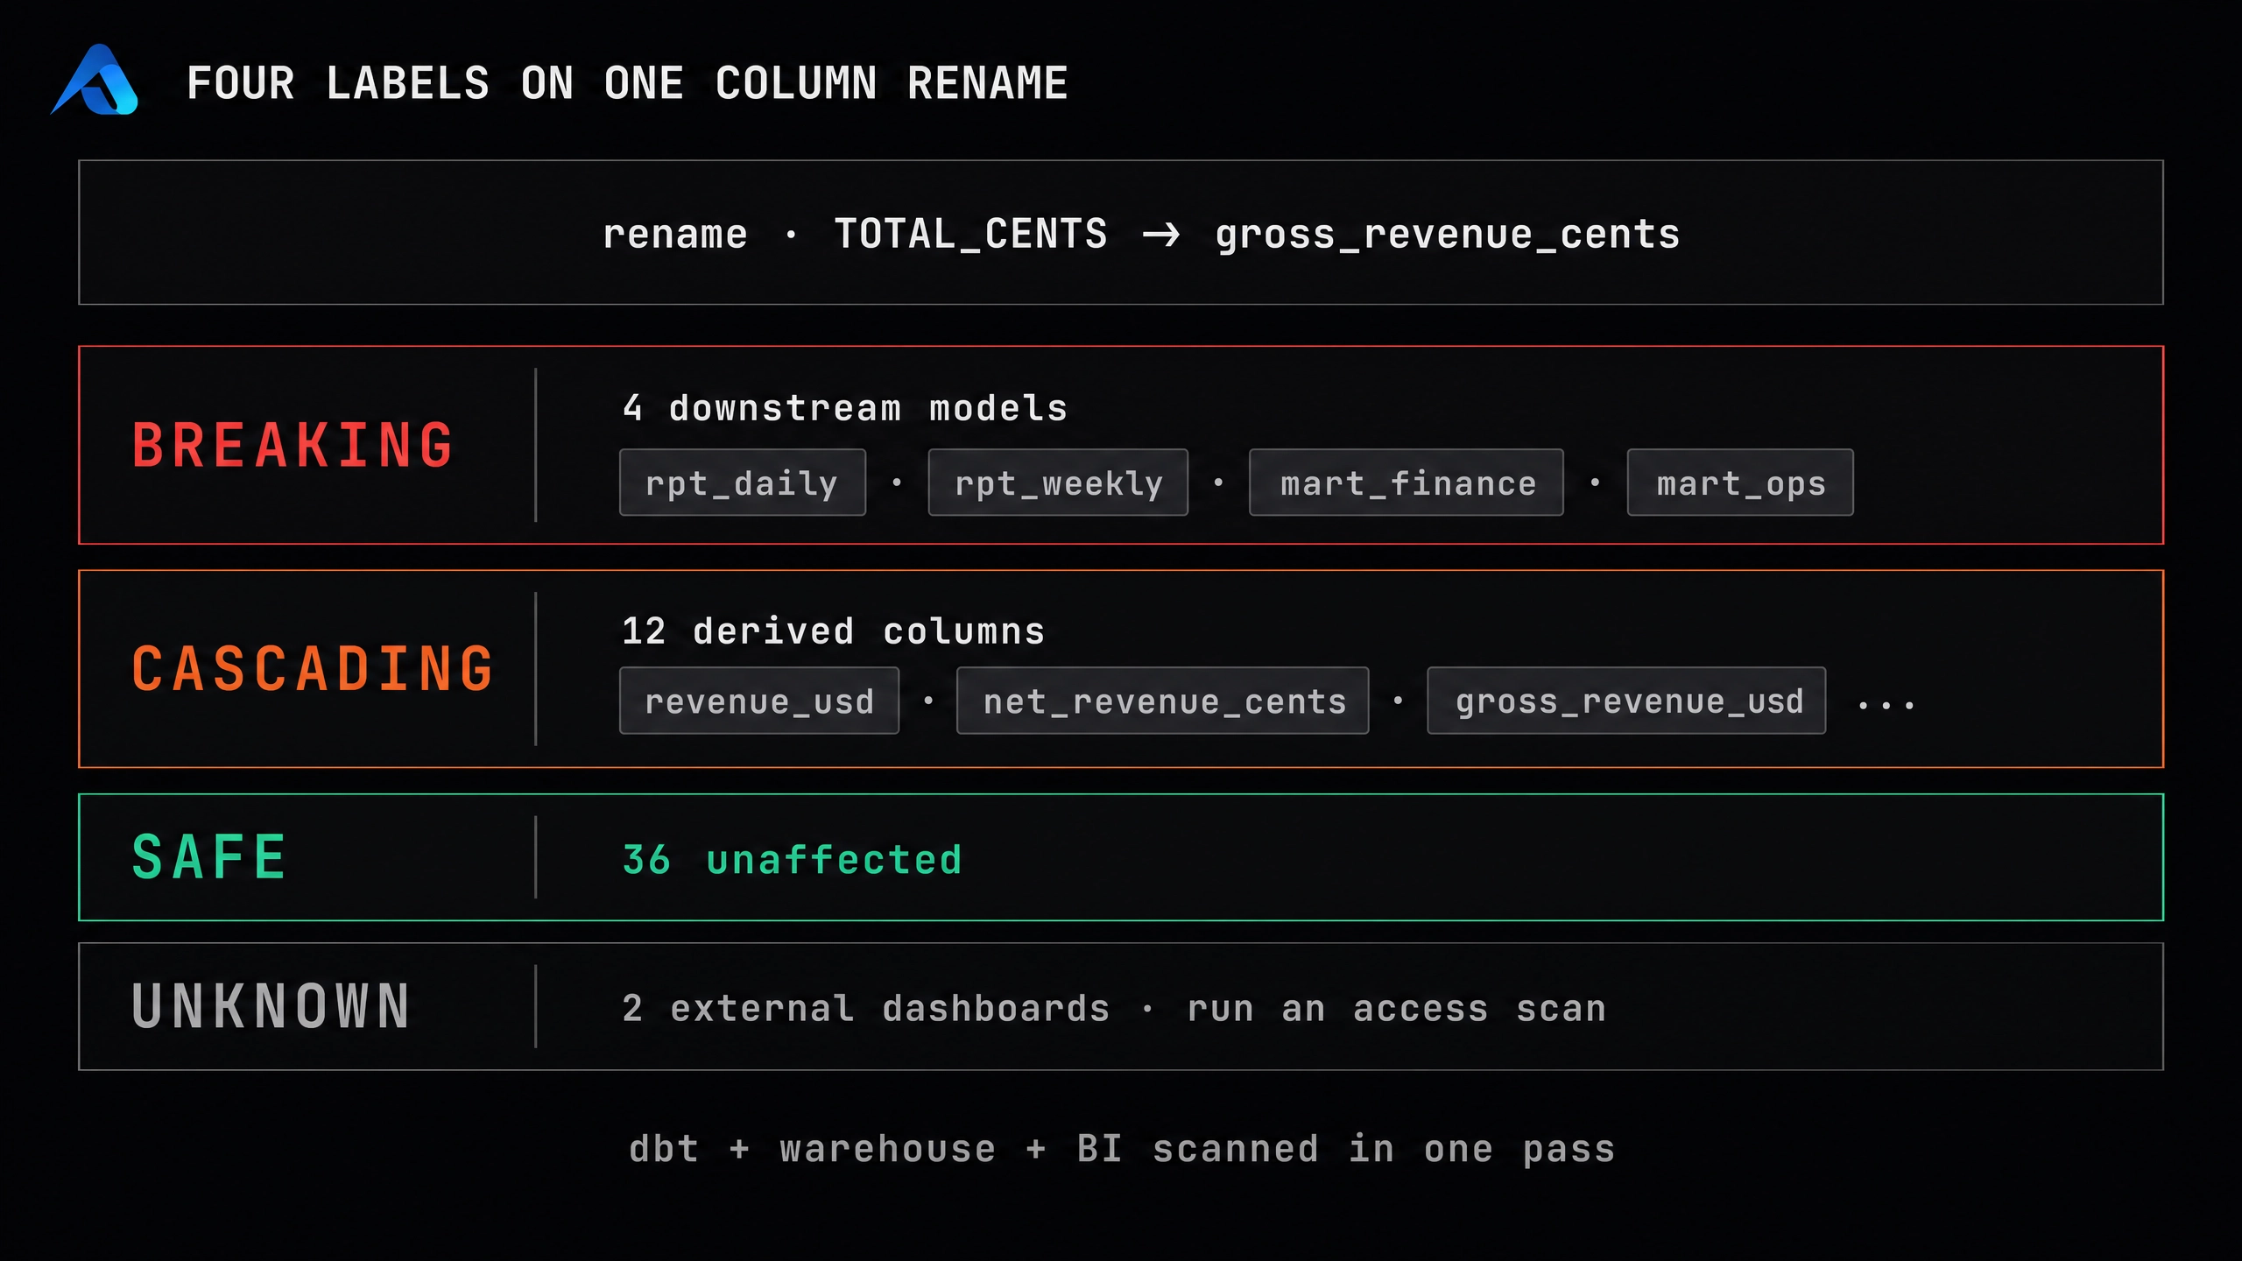Select the revenue_usd column chip
The height and width of the screenshot is (1261, 2242).
pyautogui.click(x=759, y=701)
